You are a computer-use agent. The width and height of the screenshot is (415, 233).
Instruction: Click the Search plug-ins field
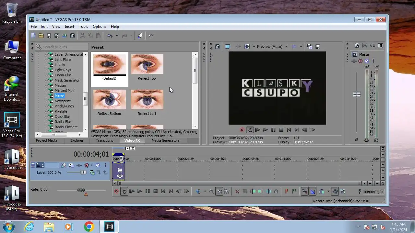coord(61,47)
